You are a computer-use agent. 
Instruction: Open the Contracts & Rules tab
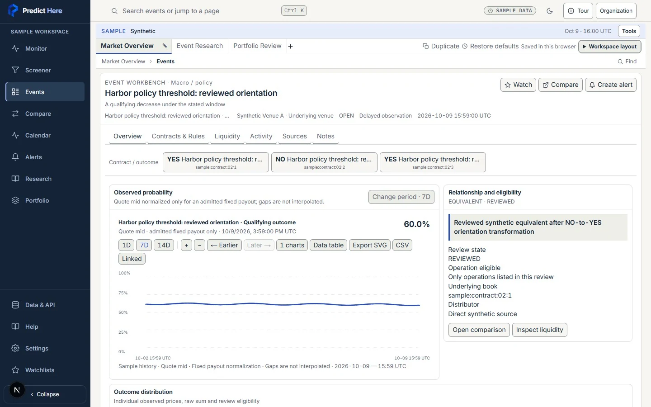click(x=178, y=136)
